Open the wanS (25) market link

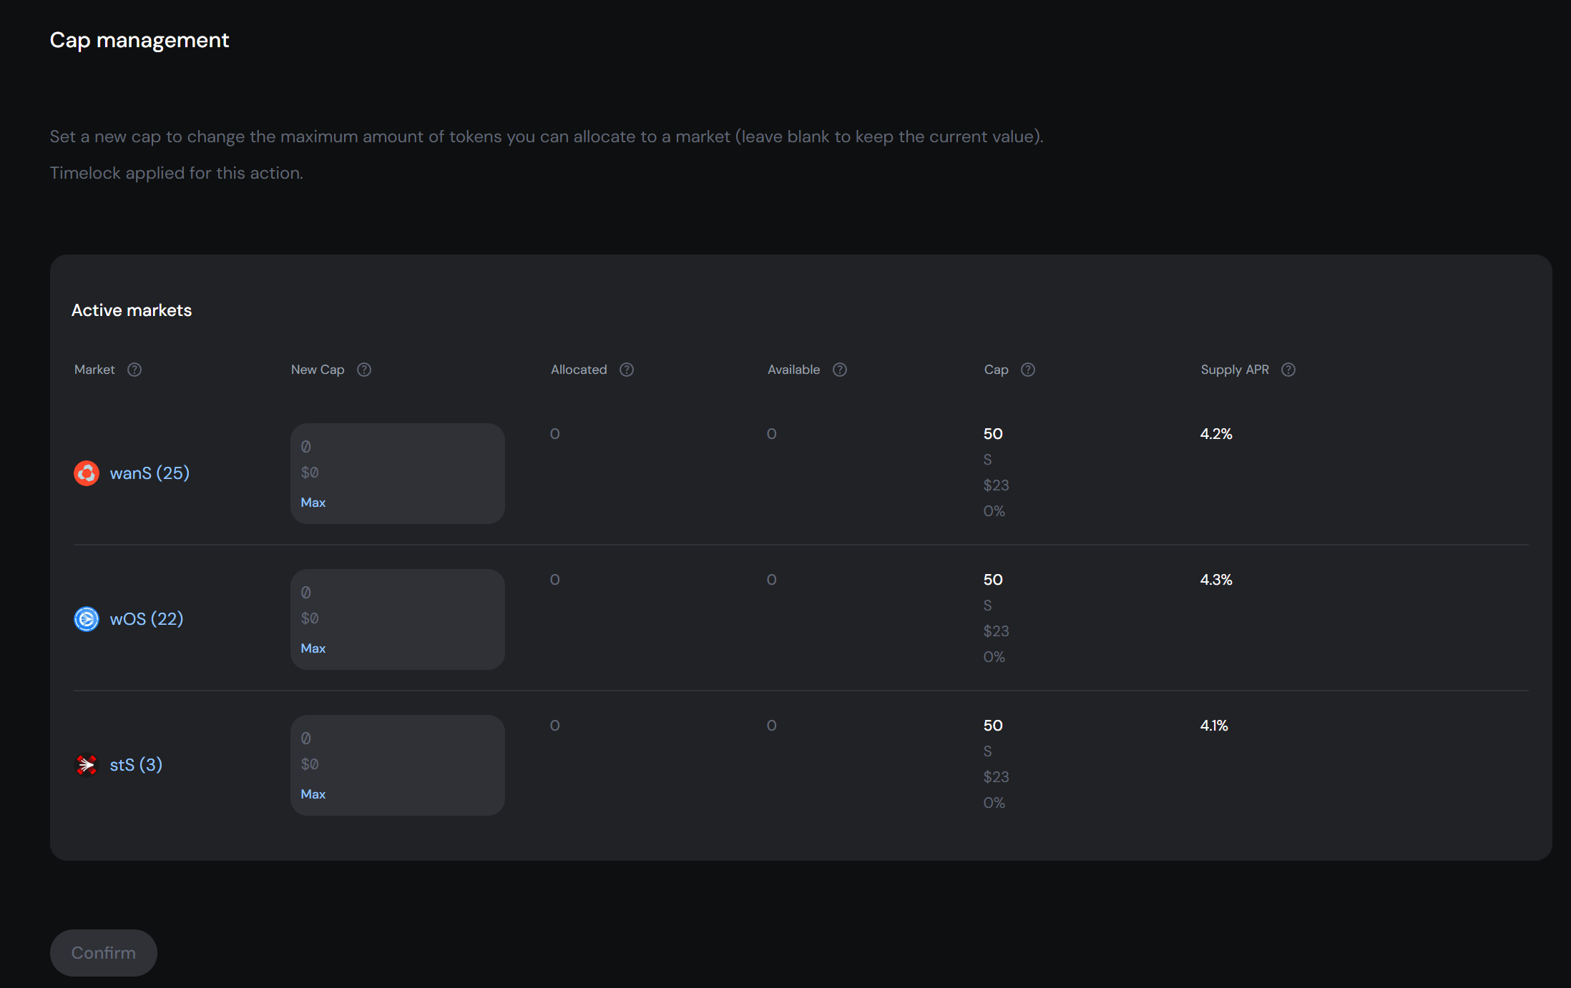click(x=150, y=473)
